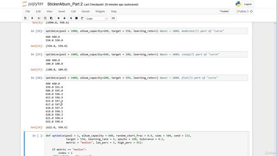This screenshot has width=277, height=156.
Task: Click into code cell In [17]
Action: (146, 54)
